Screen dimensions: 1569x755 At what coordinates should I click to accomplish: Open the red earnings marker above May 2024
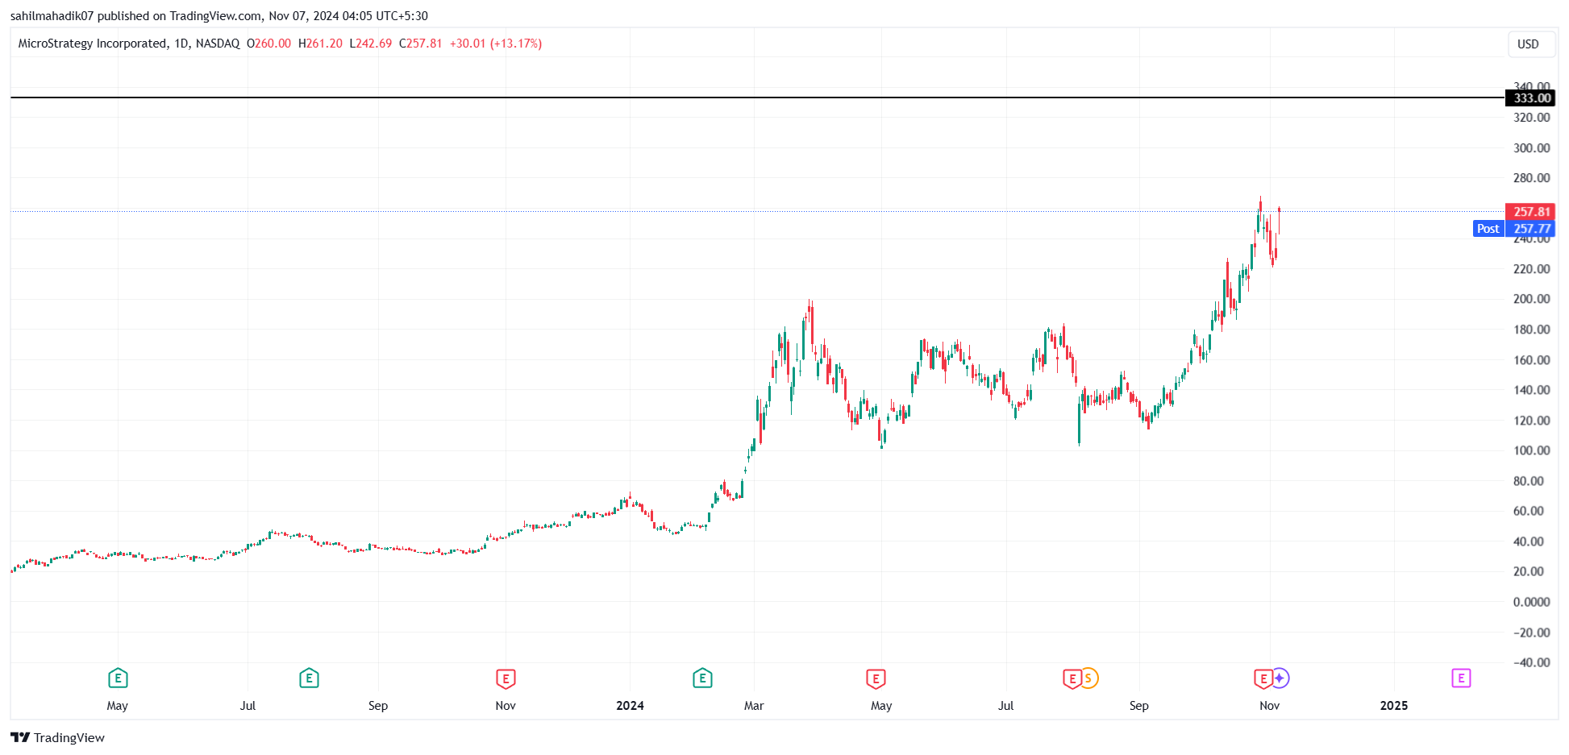876,678
